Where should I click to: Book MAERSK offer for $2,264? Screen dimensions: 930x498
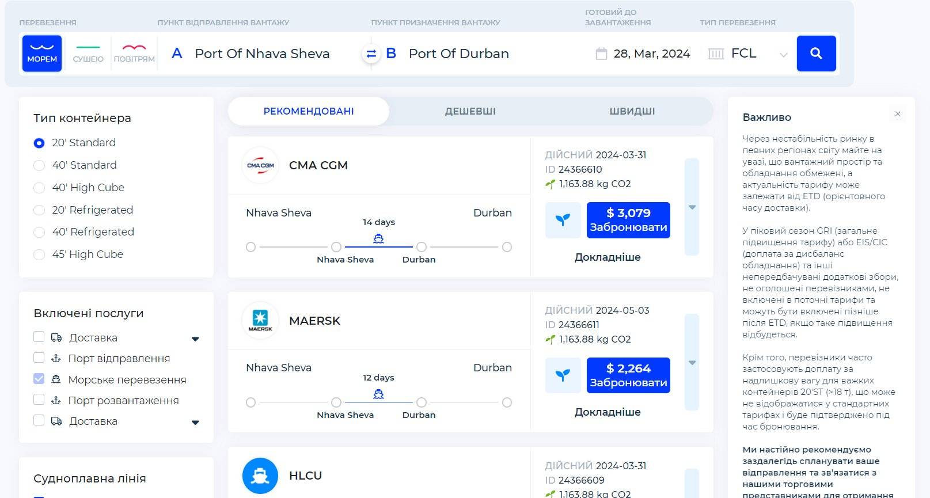628,375
